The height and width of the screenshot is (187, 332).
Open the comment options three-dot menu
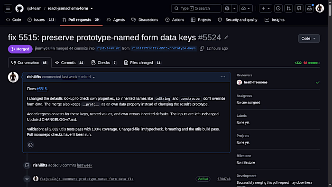pos(223,77)
